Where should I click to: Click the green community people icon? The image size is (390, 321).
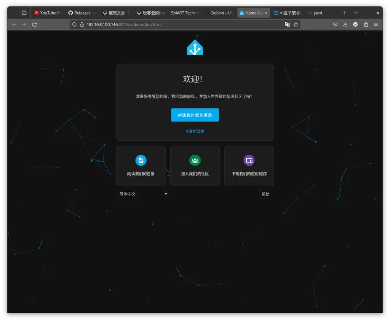(x=195, y=160)
